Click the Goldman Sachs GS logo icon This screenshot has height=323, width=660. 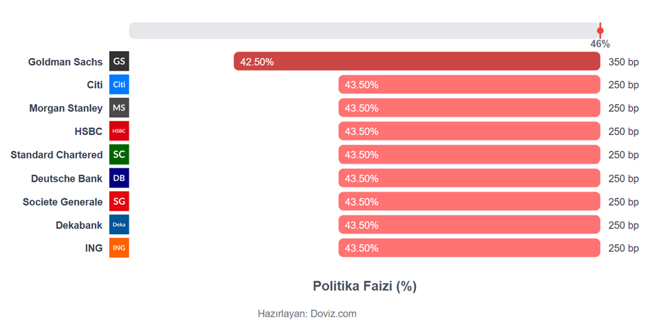(x=119, y=62)
